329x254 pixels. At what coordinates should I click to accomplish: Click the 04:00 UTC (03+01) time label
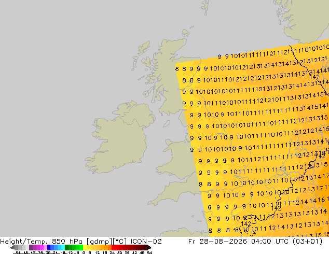pos(286,242)
